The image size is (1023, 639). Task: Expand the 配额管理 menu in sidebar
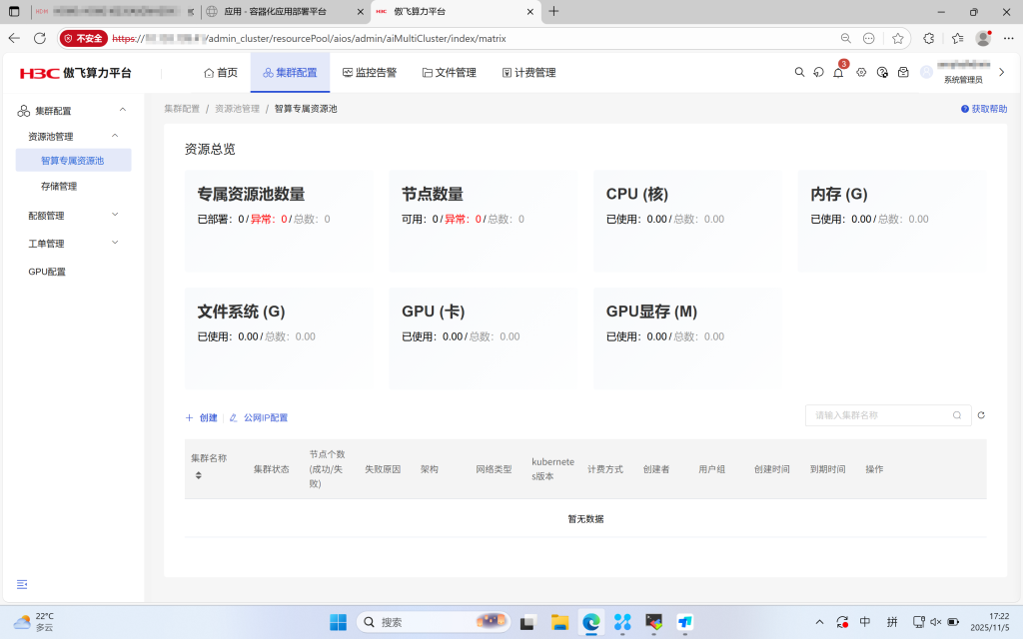click(x=45, y=214)
